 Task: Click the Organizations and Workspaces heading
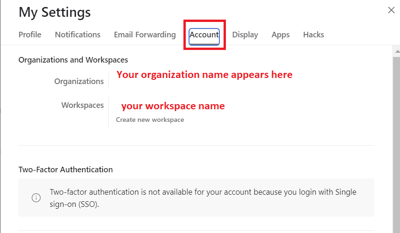click(x=73, y=60)
